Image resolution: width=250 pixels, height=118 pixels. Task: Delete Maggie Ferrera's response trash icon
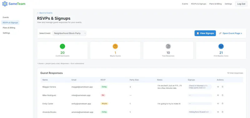point(222,87)
